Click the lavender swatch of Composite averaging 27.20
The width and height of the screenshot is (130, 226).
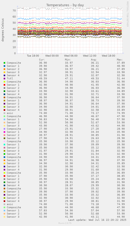[4, 129]
